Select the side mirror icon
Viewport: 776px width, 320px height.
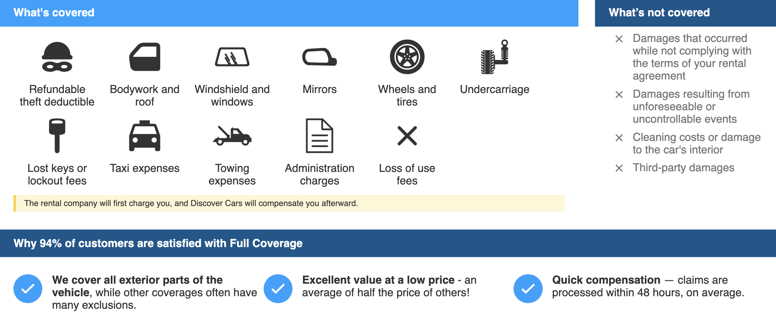pyautogui.click(x=319, y=57)
